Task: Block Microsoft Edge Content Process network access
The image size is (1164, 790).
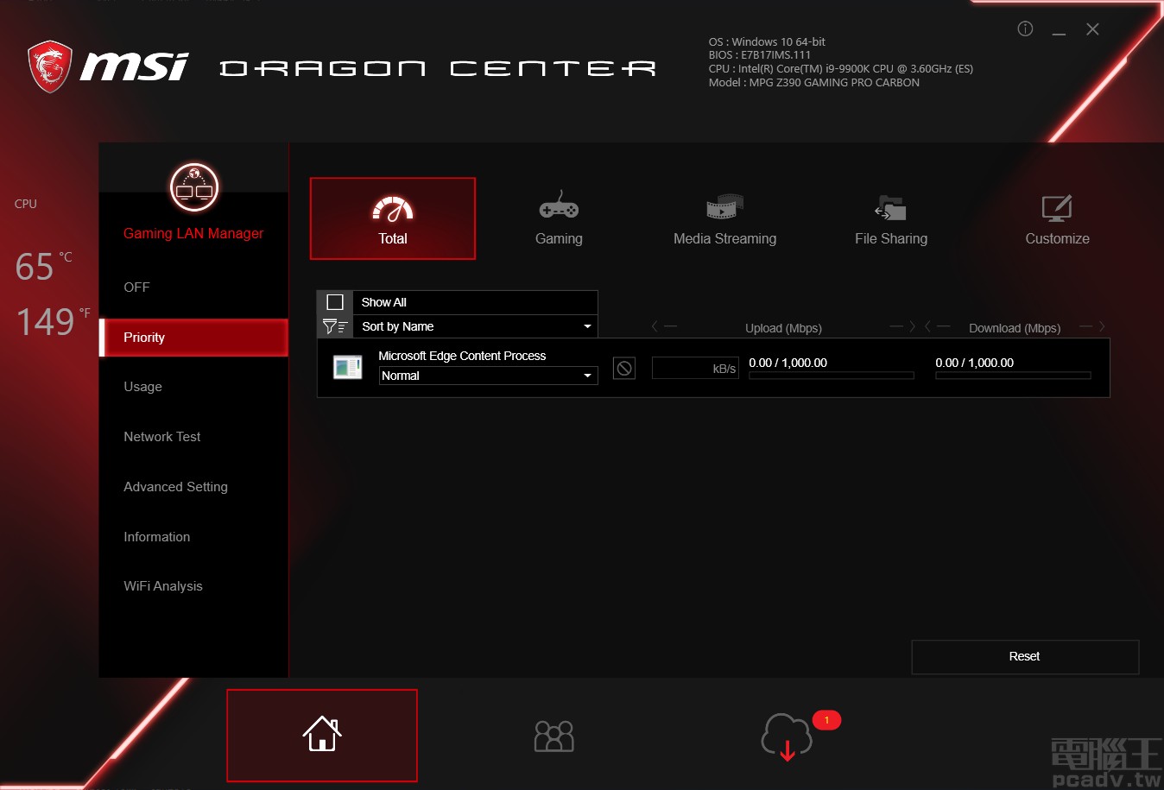Action: 623,367
